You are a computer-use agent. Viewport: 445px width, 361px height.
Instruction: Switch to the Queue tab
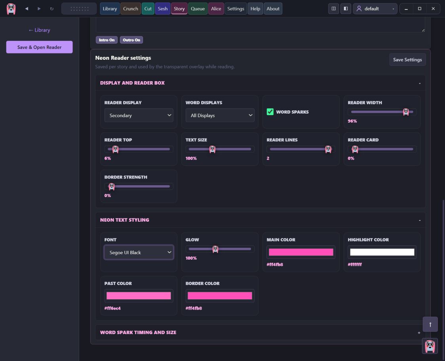tap(198, 9)
